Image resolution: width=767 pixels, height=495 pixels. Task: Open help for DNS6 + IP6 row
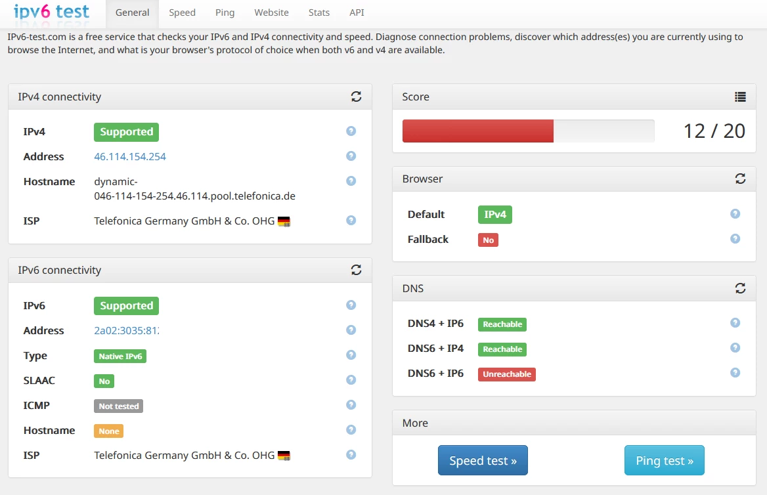pos(735,373)
